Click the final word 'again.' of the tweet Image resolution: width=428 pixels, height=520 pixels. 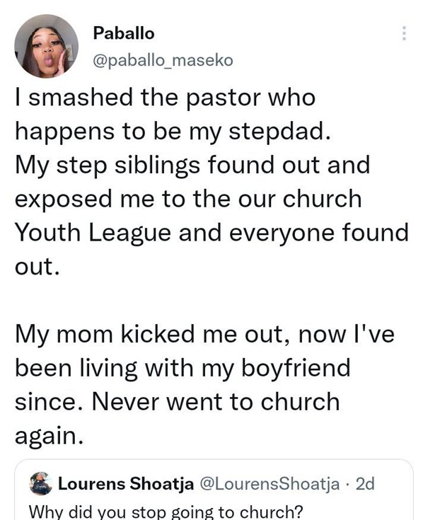(x=50, y=436)
